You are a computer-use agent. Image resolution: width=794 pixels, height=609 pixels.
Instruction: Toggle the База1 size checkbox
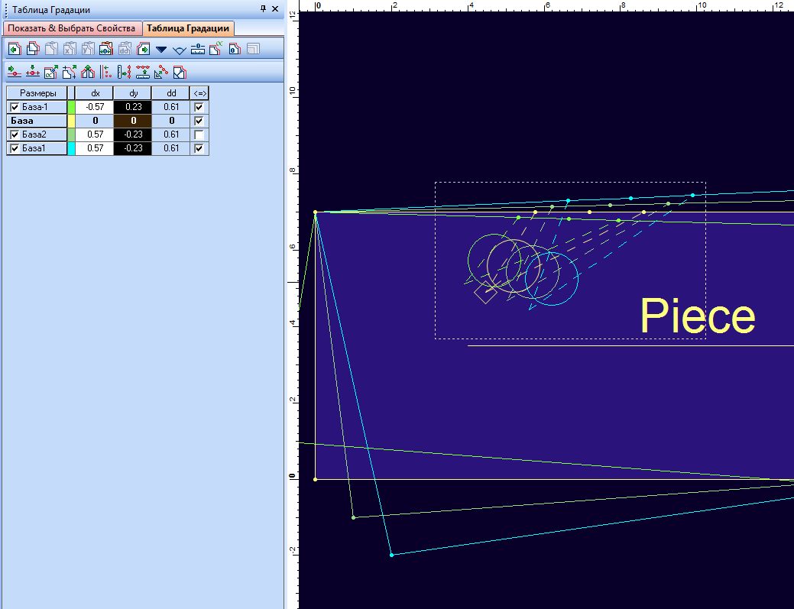coord(15,148)
